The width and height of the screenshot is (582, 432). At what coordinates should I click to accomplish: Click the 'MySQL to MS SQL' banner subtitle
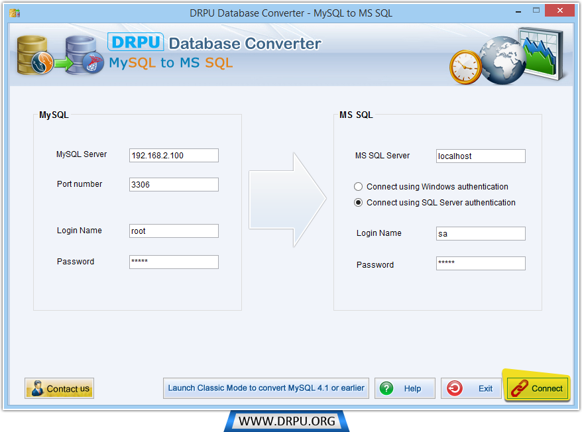[x=171, y=63]
